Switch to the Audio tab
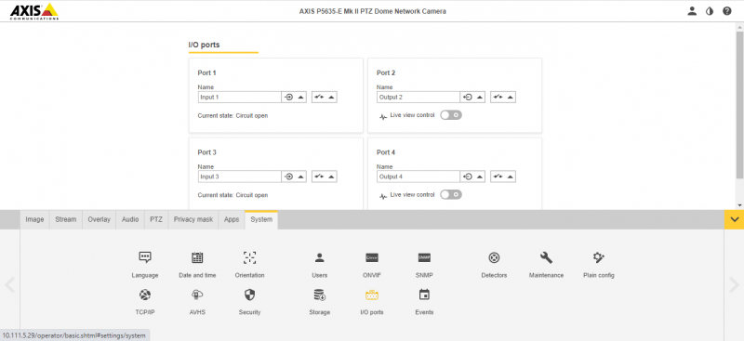Image resolution: width=744 pixels, height=341 pixels. pos(130,219)
